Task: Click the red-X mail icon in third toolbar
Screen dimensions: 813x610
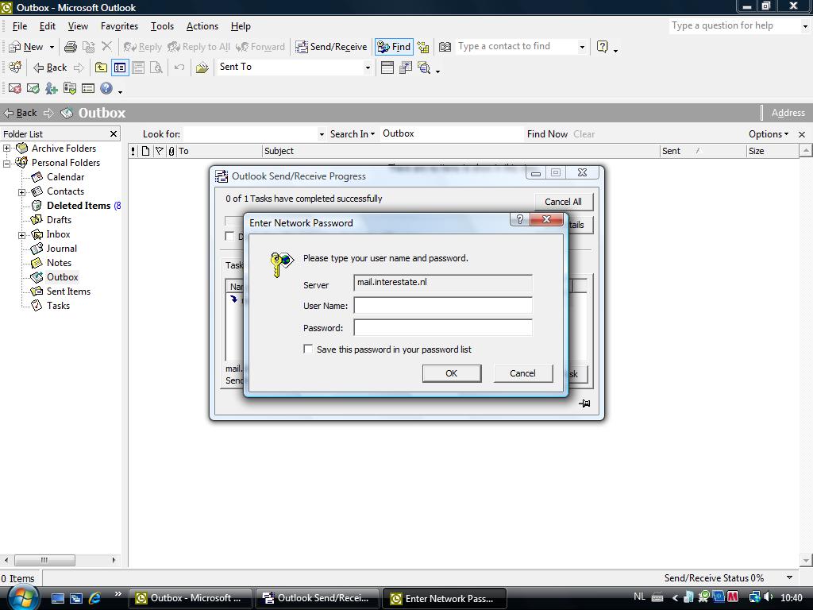Action: coord(15,89)
